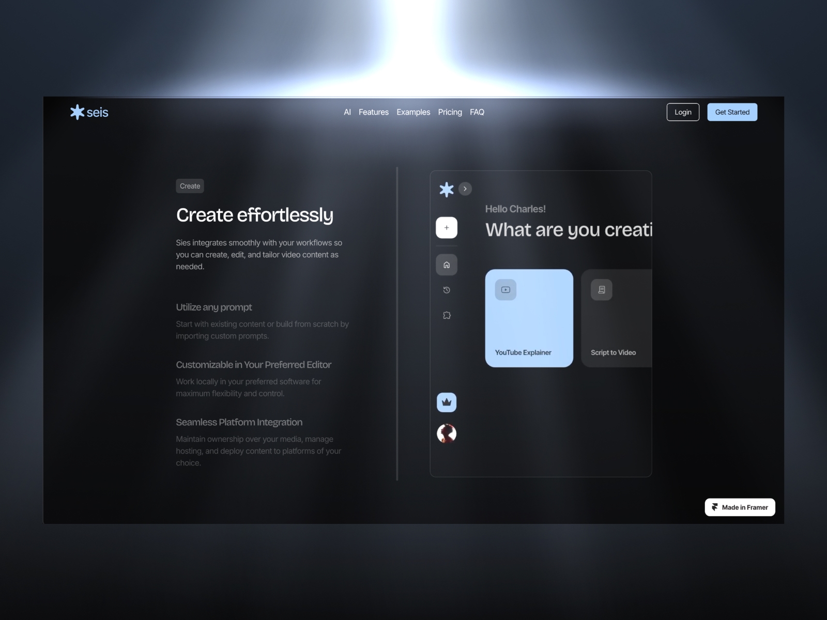
Task: Click the plugin shape icon in sidebar
Action: [447, 315]
